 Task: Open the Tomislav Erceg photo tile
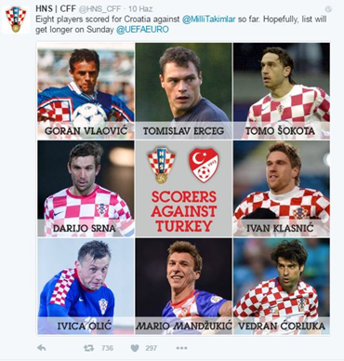tap(183, 91)
